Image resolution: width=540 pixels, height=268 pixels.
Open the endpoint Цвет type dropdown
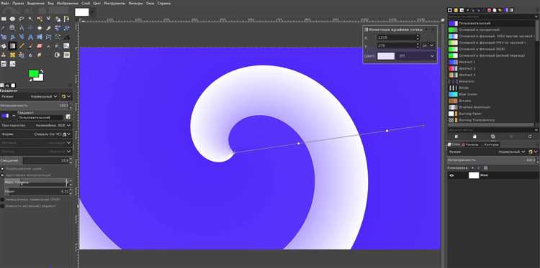(x=416, y=55)
